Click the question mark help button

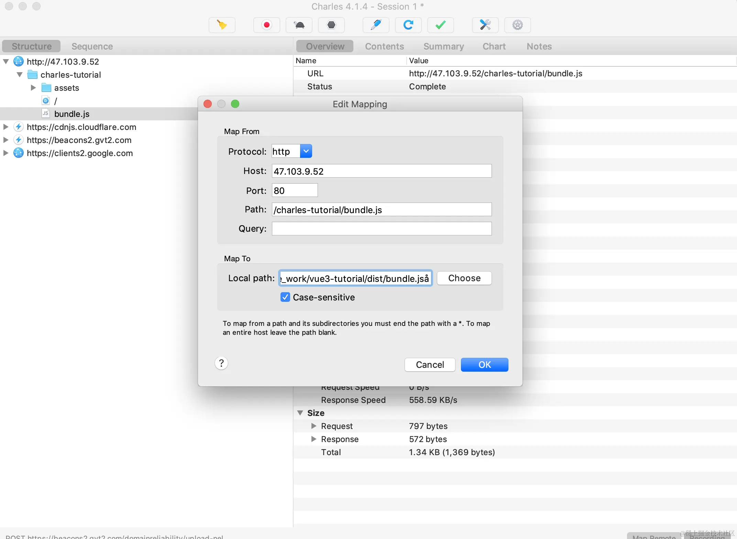coord(221,363)
